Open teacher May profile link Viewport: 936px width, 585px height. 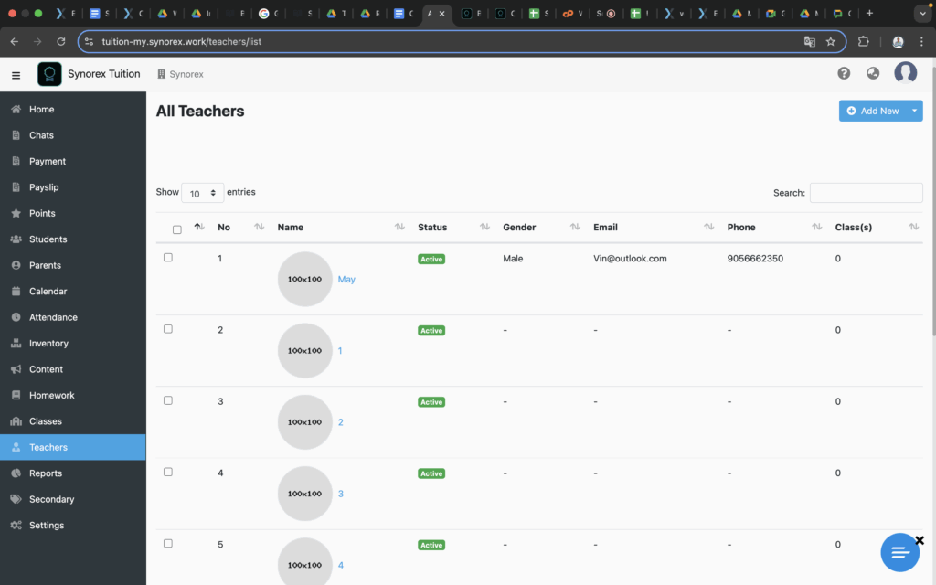click(346, 280)
